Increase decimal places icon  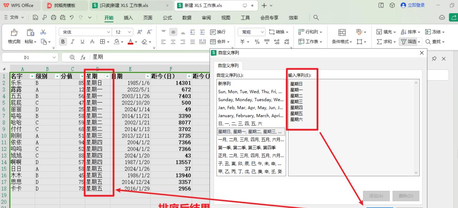(x=277, y=42)
